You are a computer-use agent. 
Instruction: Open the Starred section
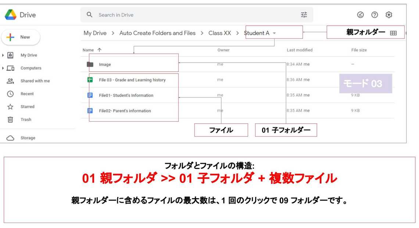[27, 107]
